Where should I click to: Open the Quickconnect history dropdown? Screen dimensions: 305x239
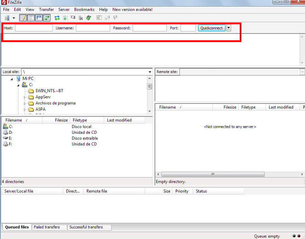(229, 28)
